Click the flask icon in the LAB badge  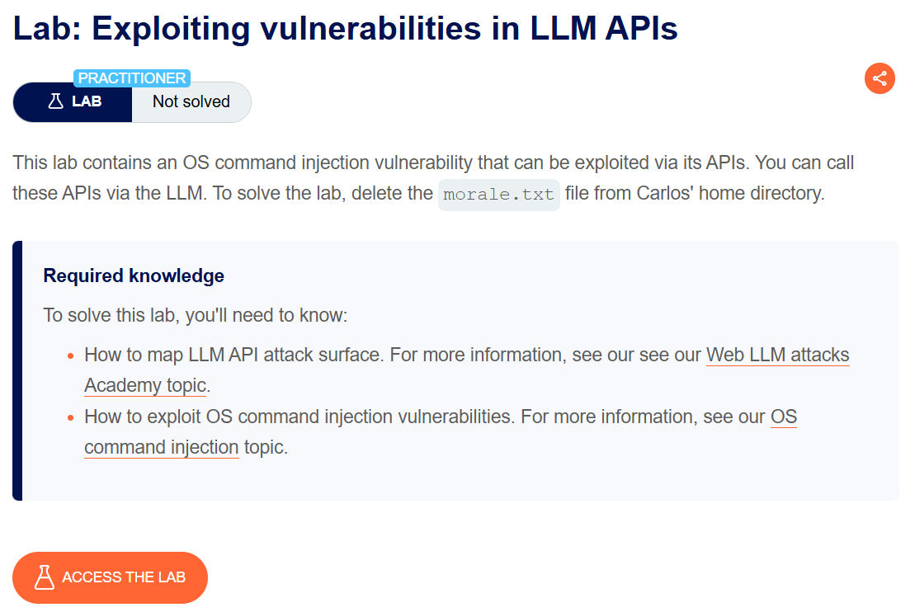pyautogui.click(x=55, y=101)
